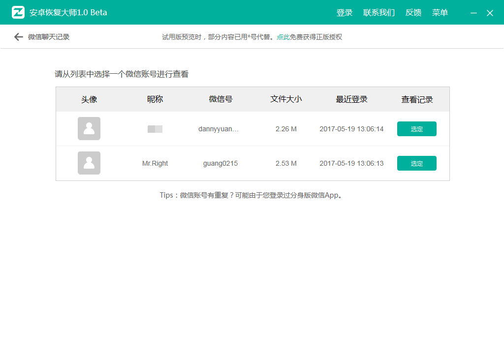Viewport: 504px width, 355px height.
Task: Click the 微信聊天记录 back label
Action: (x=49, y=37)
